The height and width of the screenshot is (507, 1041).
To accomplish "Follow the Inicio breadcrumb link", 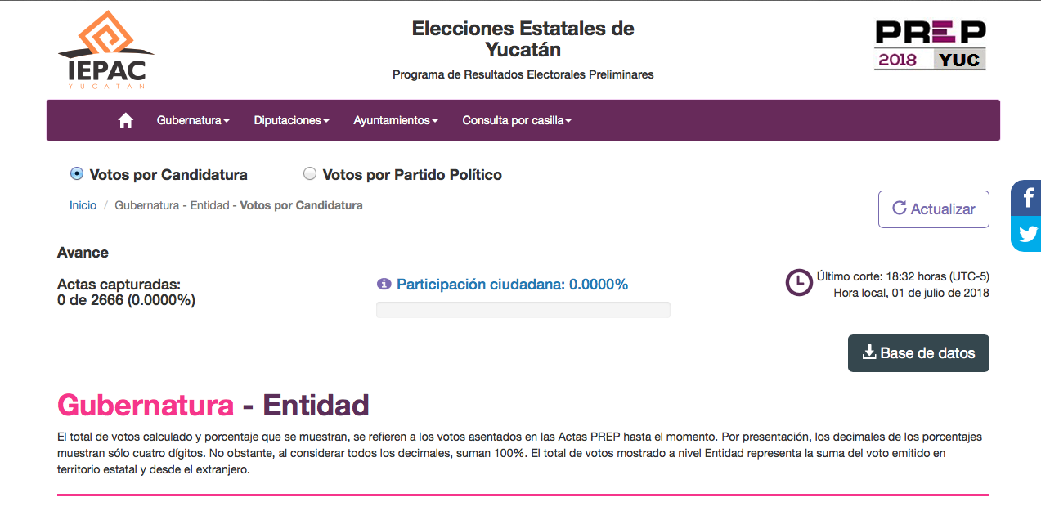I will [x=83, y=205].
